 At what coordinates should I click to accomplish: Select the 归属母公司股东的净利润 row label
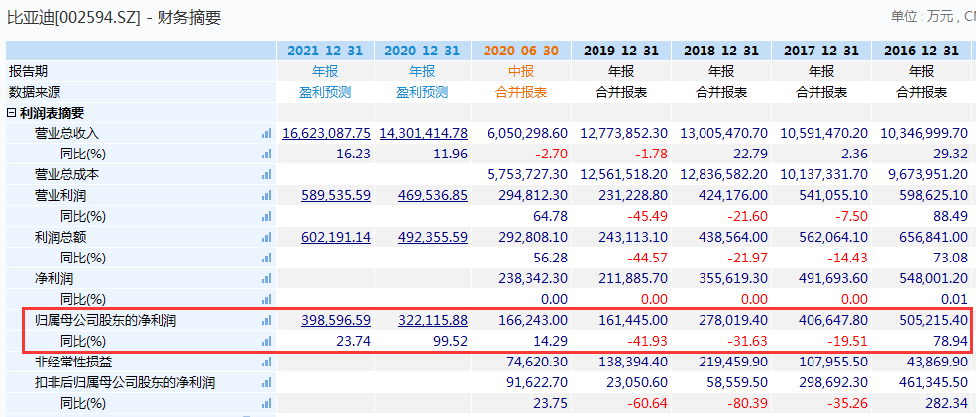tap(105, 321)
